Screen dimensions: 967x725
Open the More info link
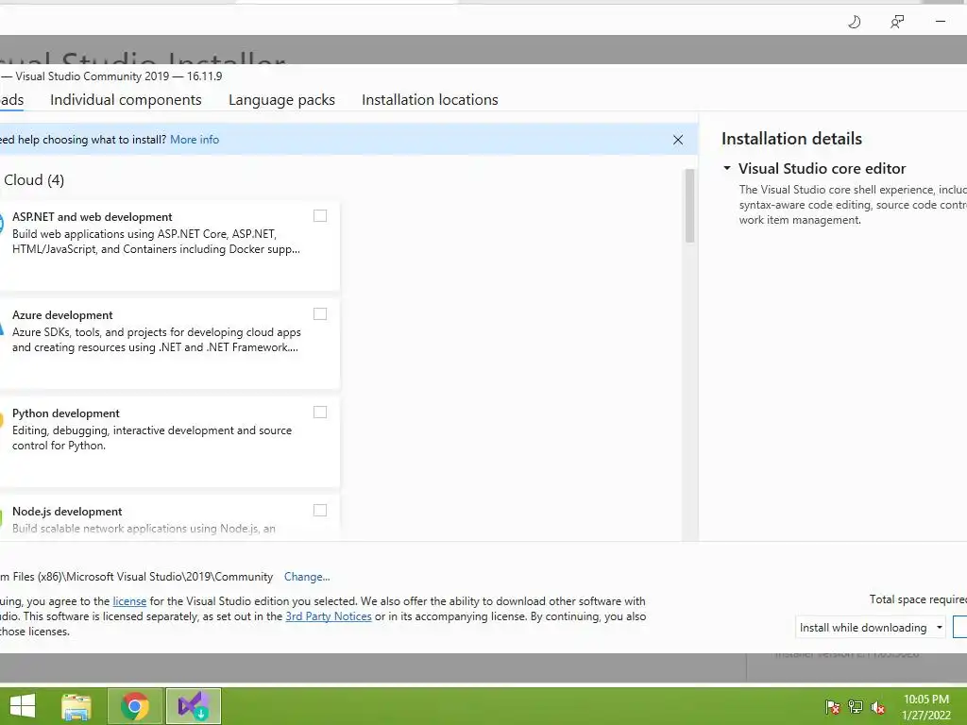pos(195,140)
